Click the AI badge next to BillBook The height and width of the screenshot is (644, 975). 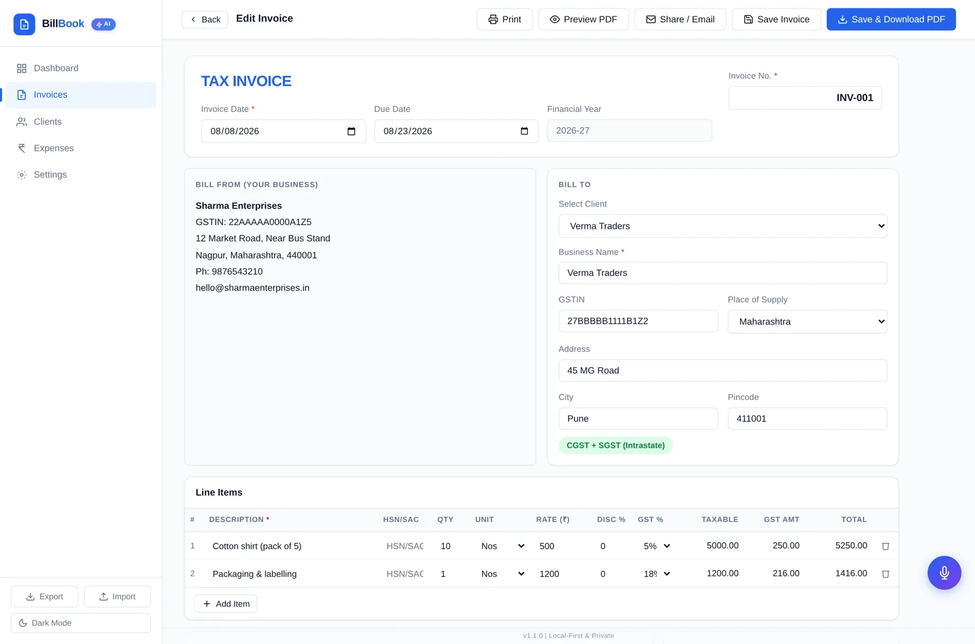(x=104, y=24)
